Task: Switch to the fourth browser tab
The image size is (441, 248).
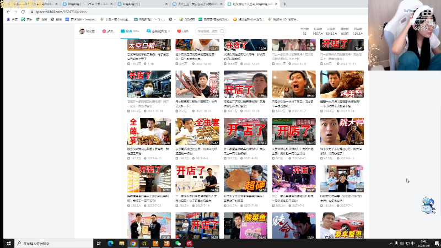Action: click(x=197, y=4)
